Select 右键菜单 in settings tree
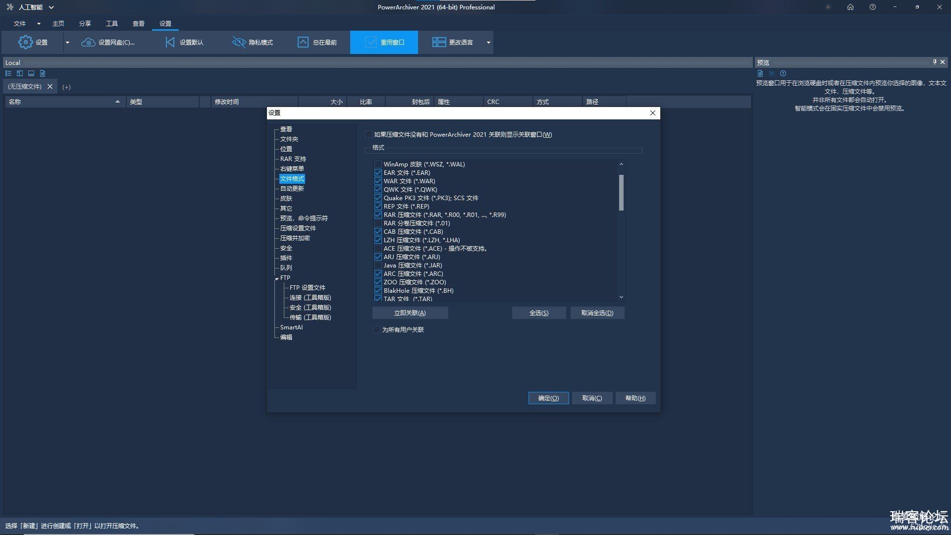This screenshot has height=535, width=951. (292, 169)
